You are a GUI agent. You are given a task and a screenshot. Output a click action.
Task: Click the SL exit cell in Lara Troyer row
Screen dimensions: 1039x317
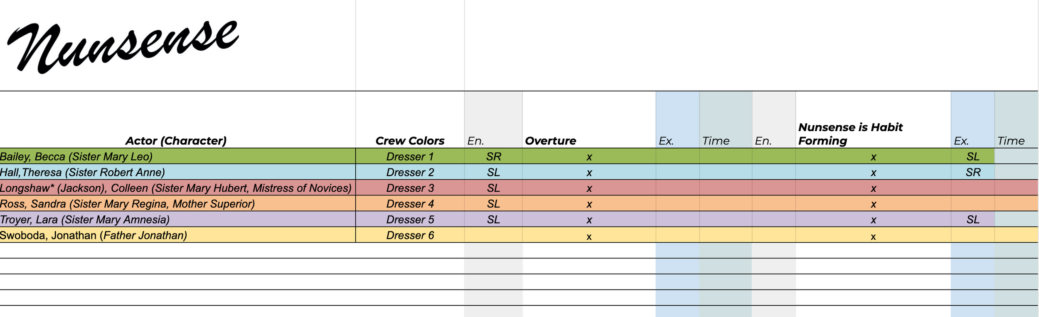tap(973, 219)
